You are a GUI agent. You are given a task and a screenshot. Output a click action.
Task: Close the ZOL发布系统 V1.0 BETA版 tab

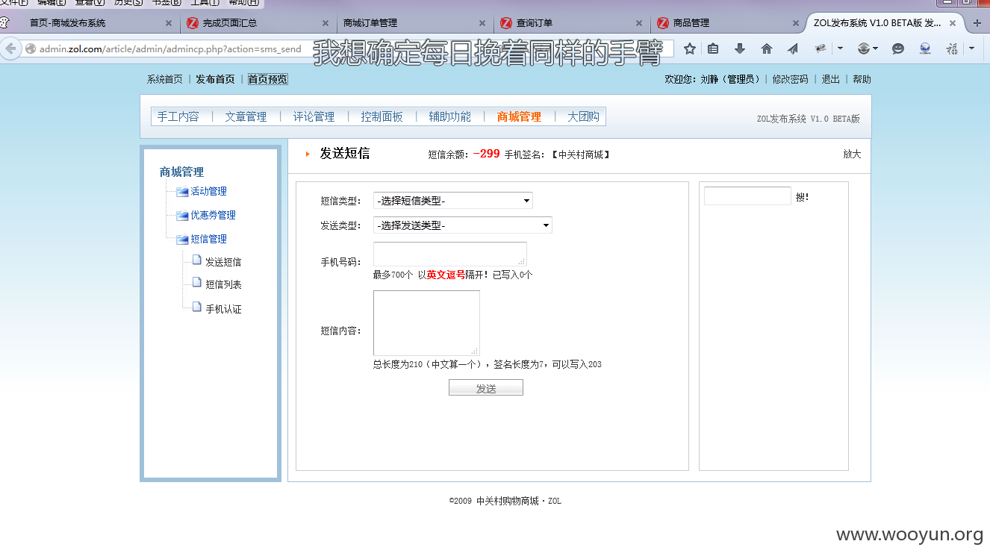pyautogui.click(x=953, y=23)
